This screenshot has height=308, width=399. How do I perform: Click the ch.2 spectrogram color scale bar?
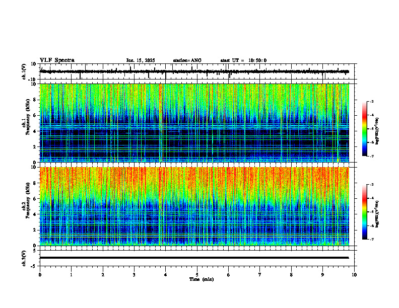click(365, 212)
